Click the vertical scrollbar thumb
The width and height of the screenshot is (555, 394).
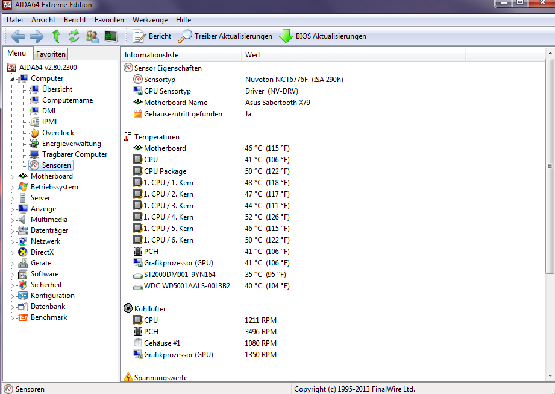click(x=550, y=166)
